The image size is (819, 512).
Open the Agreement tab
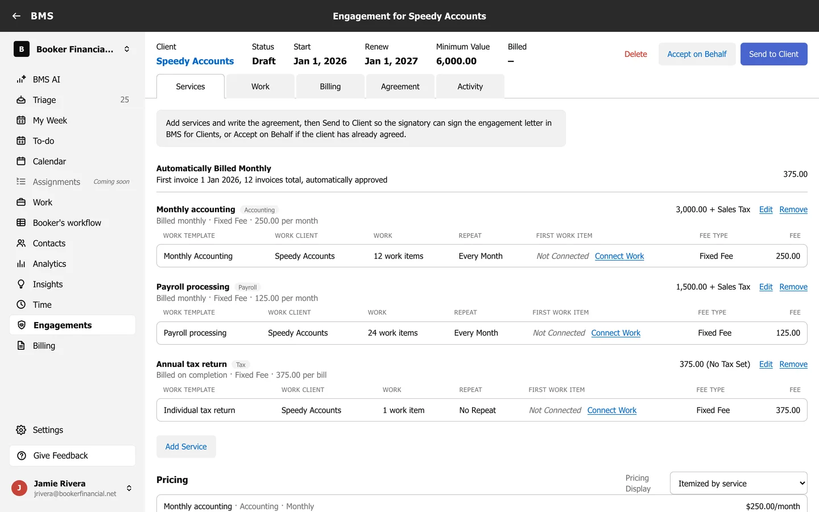click(400, 86)
